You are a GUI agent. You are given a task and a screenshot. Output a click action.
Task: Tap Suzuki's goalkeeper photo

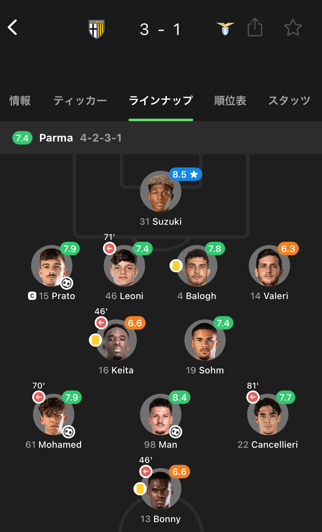(160, 192)
